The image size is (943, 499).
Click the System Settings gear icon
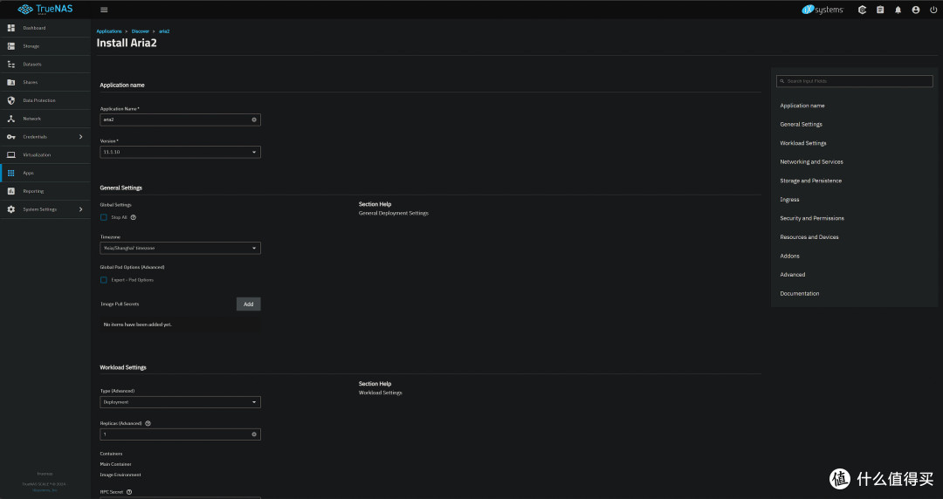coord(10,209)
